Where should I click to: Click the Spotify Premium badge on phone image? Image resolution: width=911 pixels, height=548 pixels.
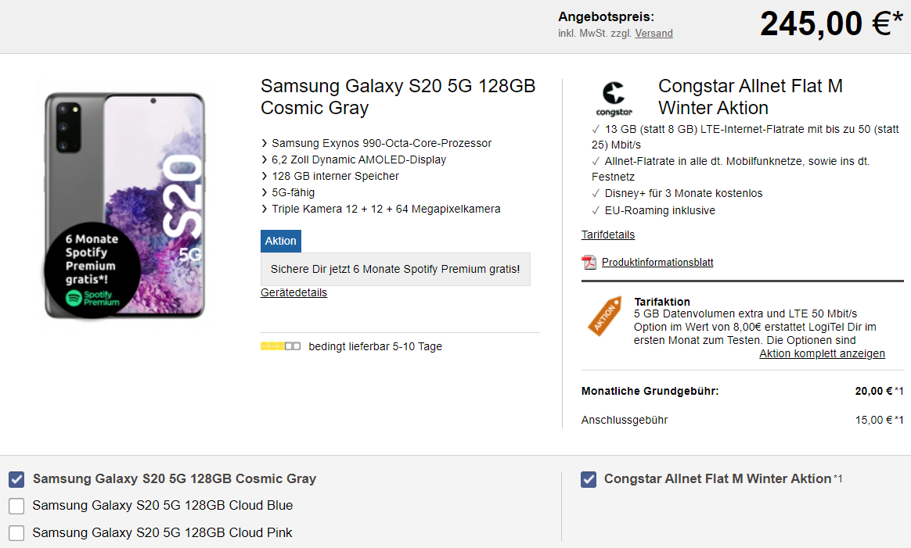(91, 268)
